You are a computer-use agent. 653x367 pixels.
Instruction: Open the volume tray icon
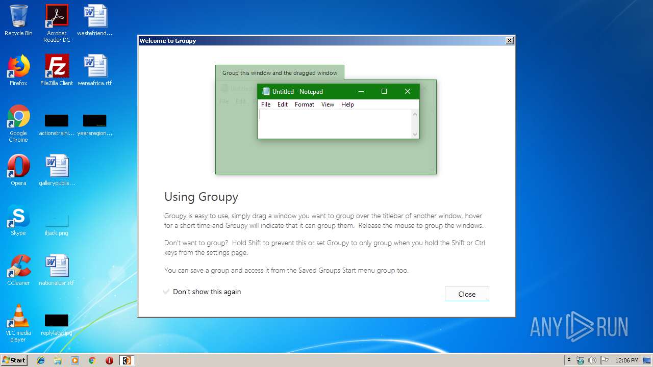click(x=592, y=360)
